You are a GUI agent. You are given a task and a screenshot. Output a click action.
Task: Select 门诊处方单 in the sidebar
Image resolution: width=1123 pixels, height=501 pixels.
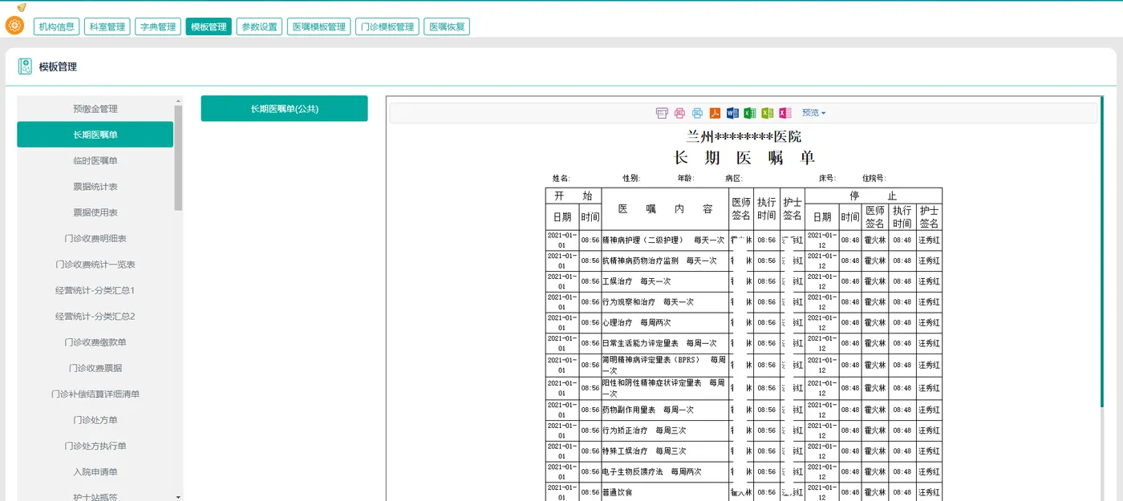tap(96, 419)
